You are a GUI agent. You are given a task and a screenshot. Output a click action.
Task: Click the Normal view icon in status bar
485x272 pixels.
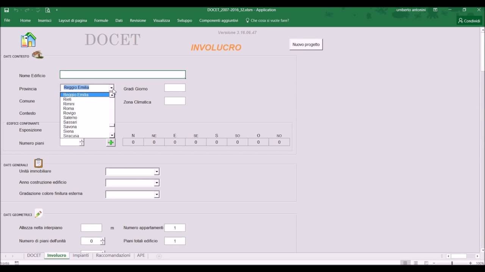(x=405, y=263)
